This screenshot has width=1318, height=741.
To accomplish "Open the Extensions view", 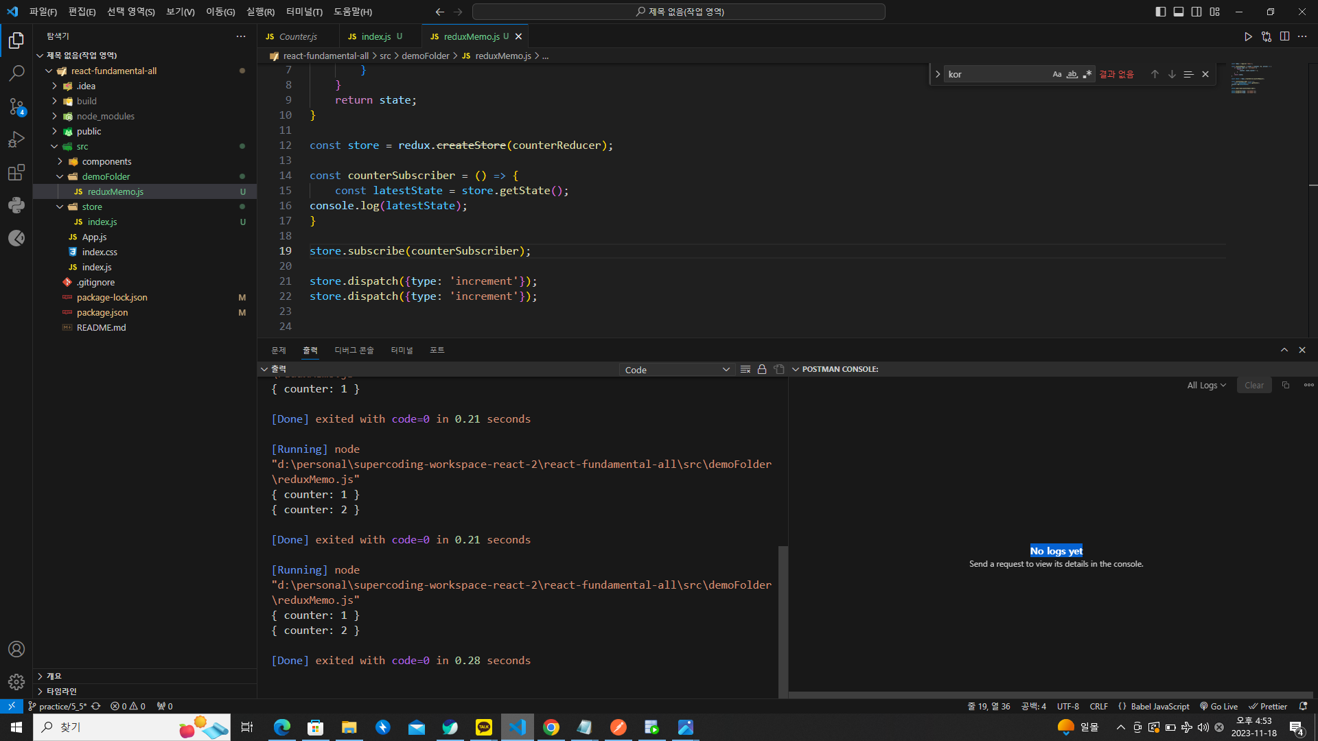I will click(x=16, y=172).
